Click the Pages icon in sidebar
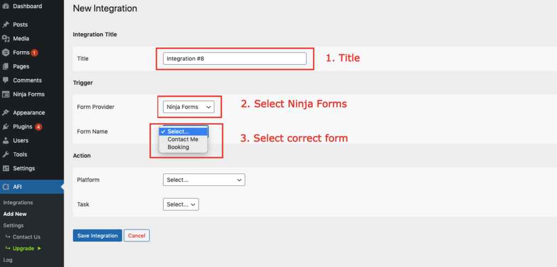The image size is (557, 267). click(5, 66)
